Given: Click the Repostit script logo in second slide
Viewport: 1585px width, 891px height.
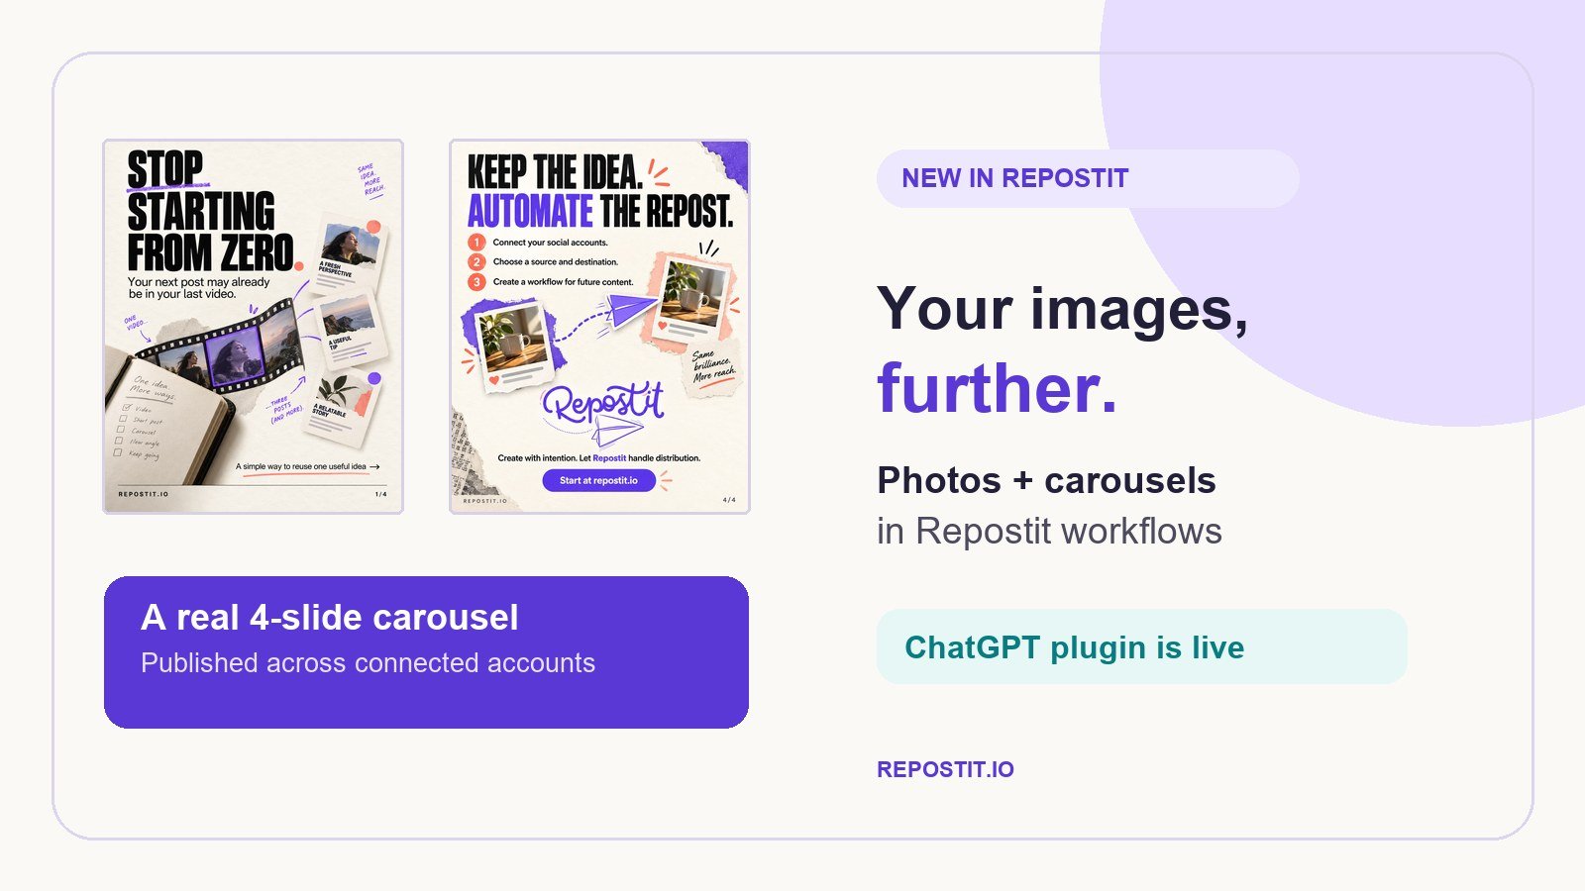Looking at the screenshot, I should coord(601,404).
